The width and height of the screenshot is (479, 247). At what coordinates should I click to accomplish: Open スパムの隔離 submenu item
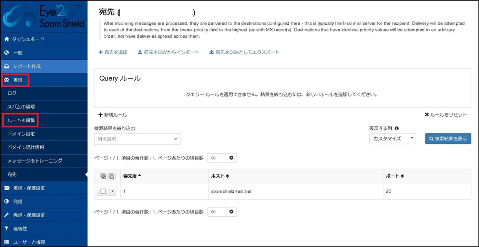click(x=44, y=107)
